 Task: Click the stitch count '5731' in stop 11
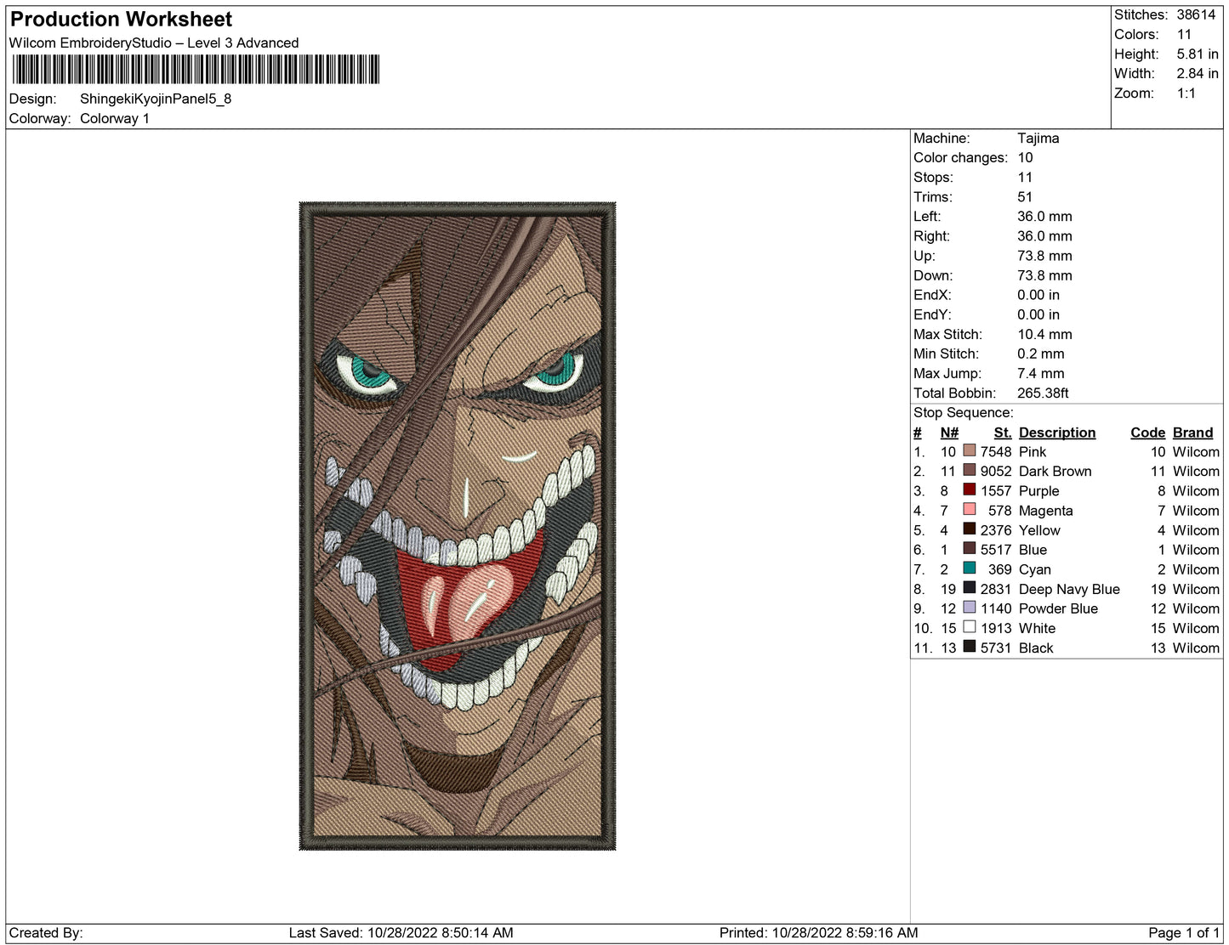point(996,648)
